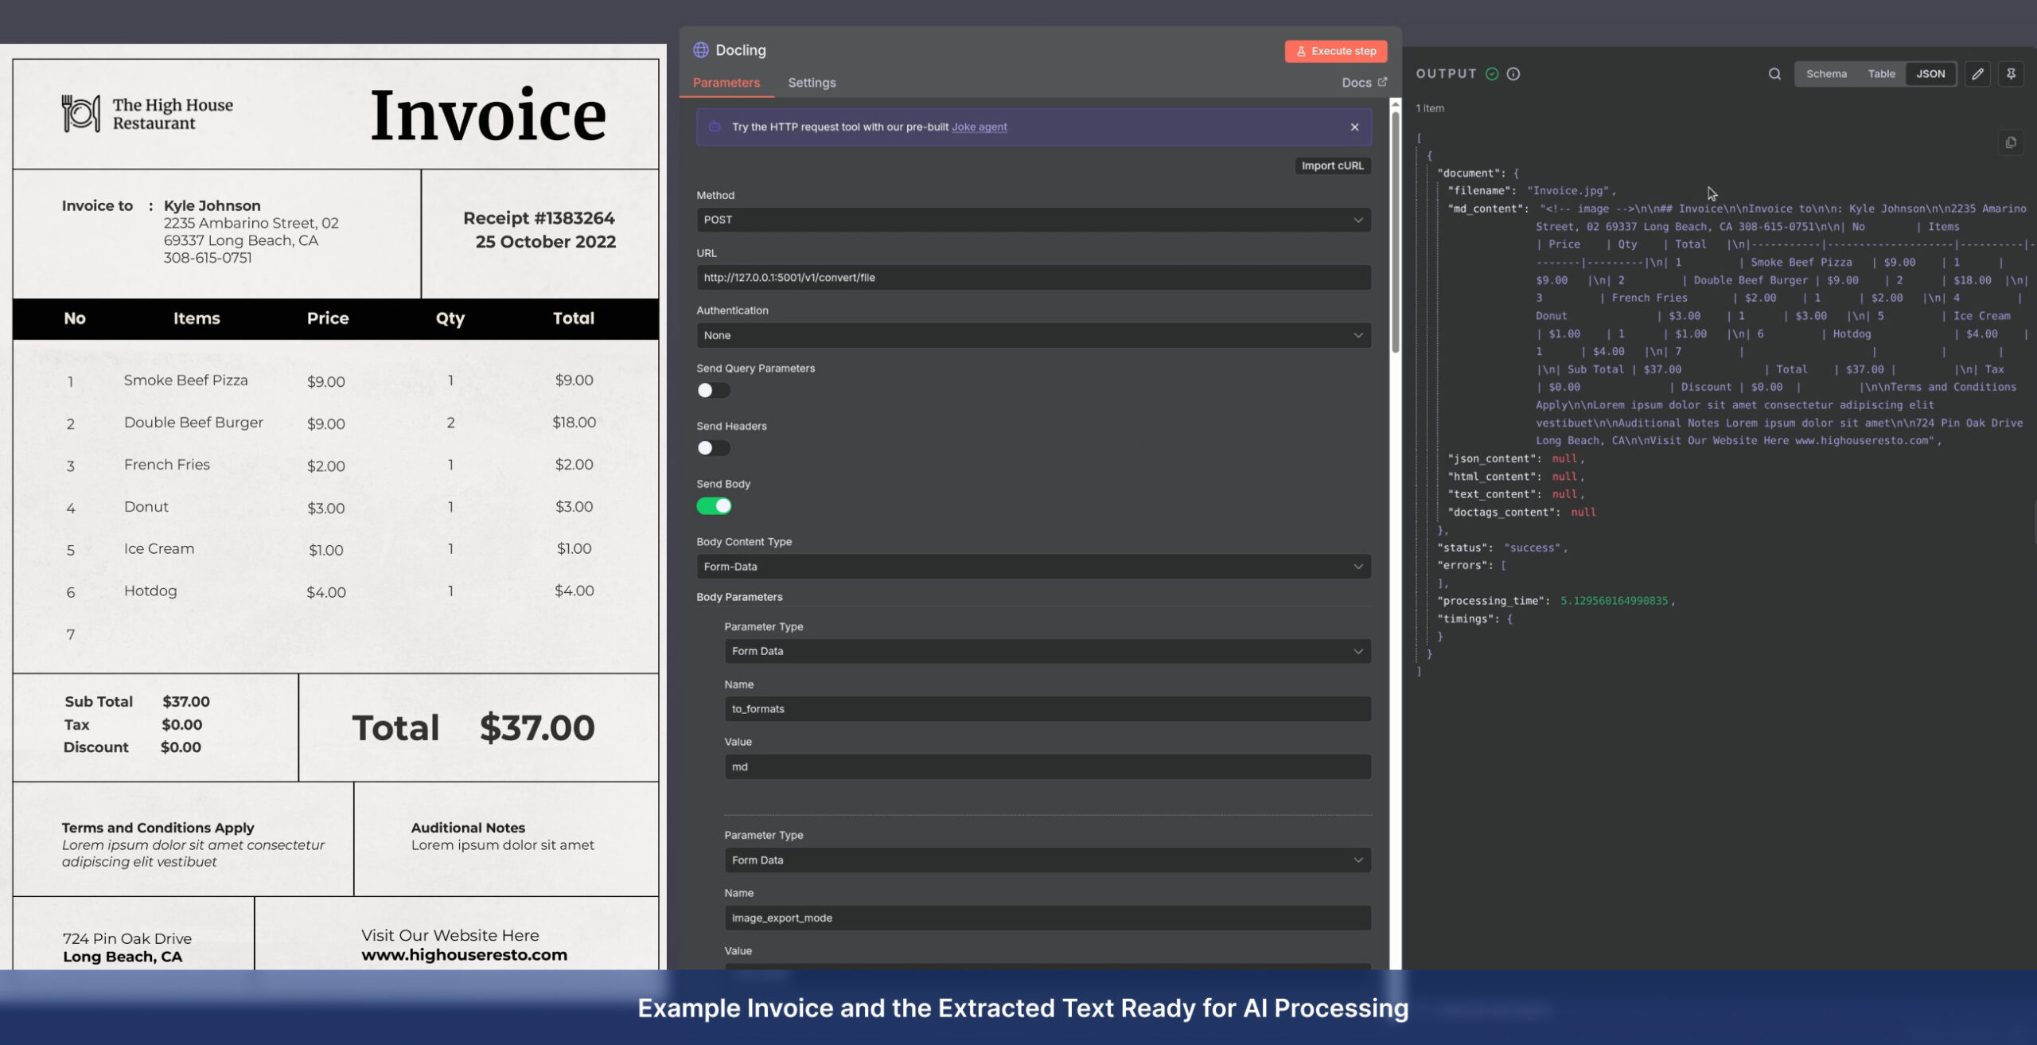Disable the Send Body toggle
This screenshot has height=1045, width=2037.
click(x=714, y=506)
